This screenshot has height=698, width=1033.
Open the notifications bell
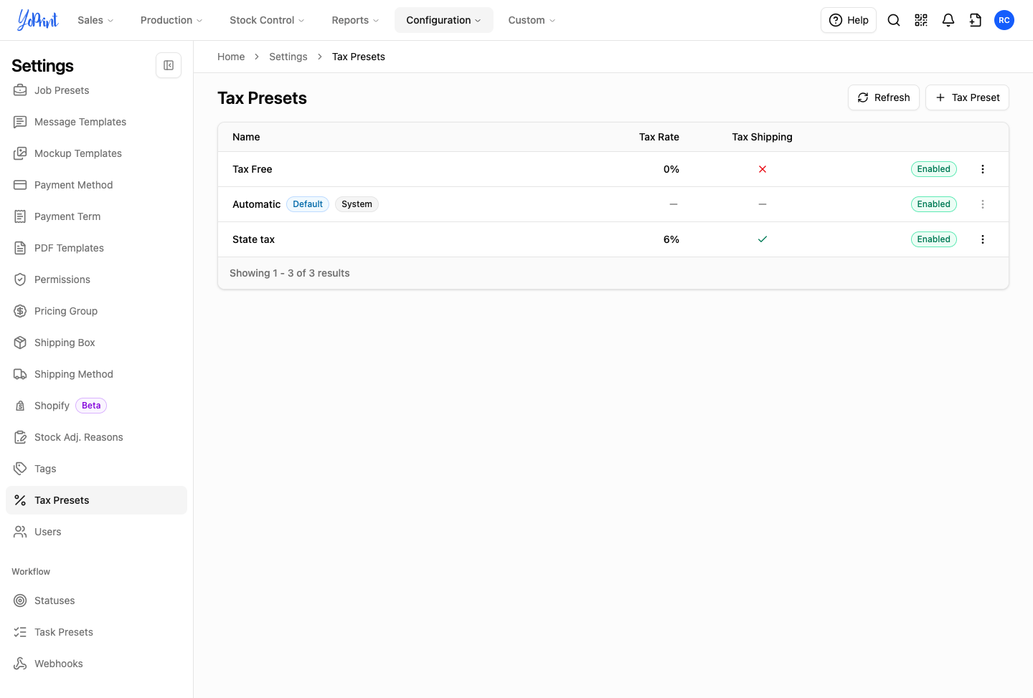[x=948, y=20]
